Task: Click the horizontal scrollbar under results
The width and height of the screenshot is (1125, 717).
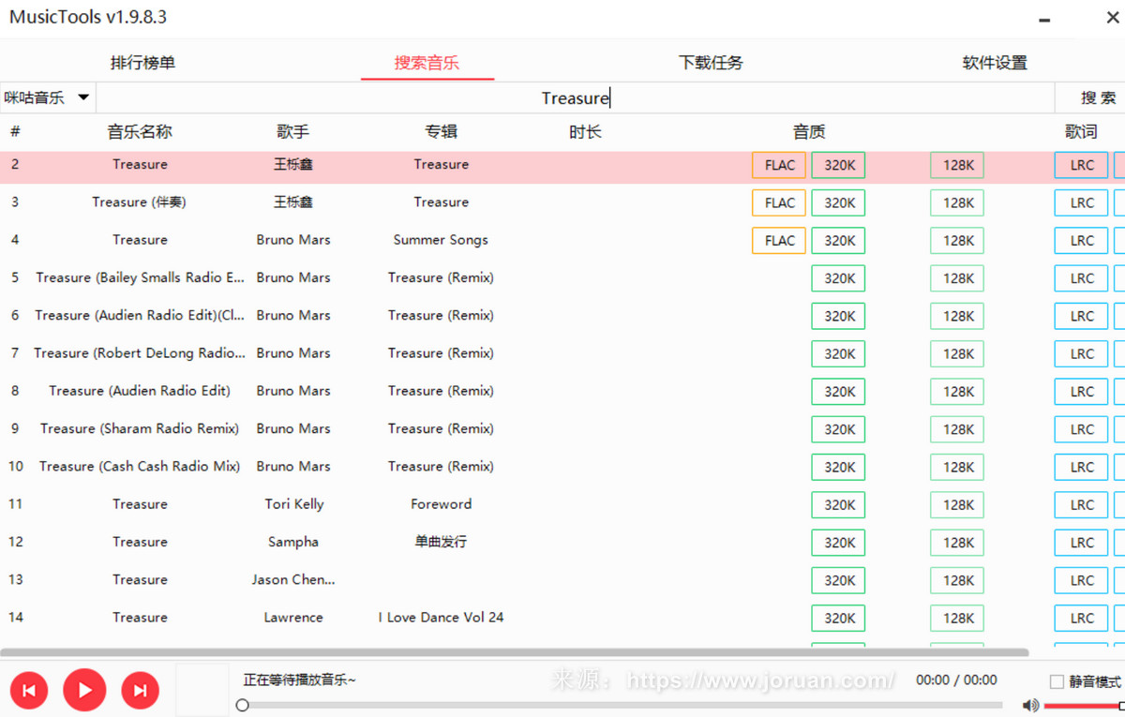Action: (514, 652)
